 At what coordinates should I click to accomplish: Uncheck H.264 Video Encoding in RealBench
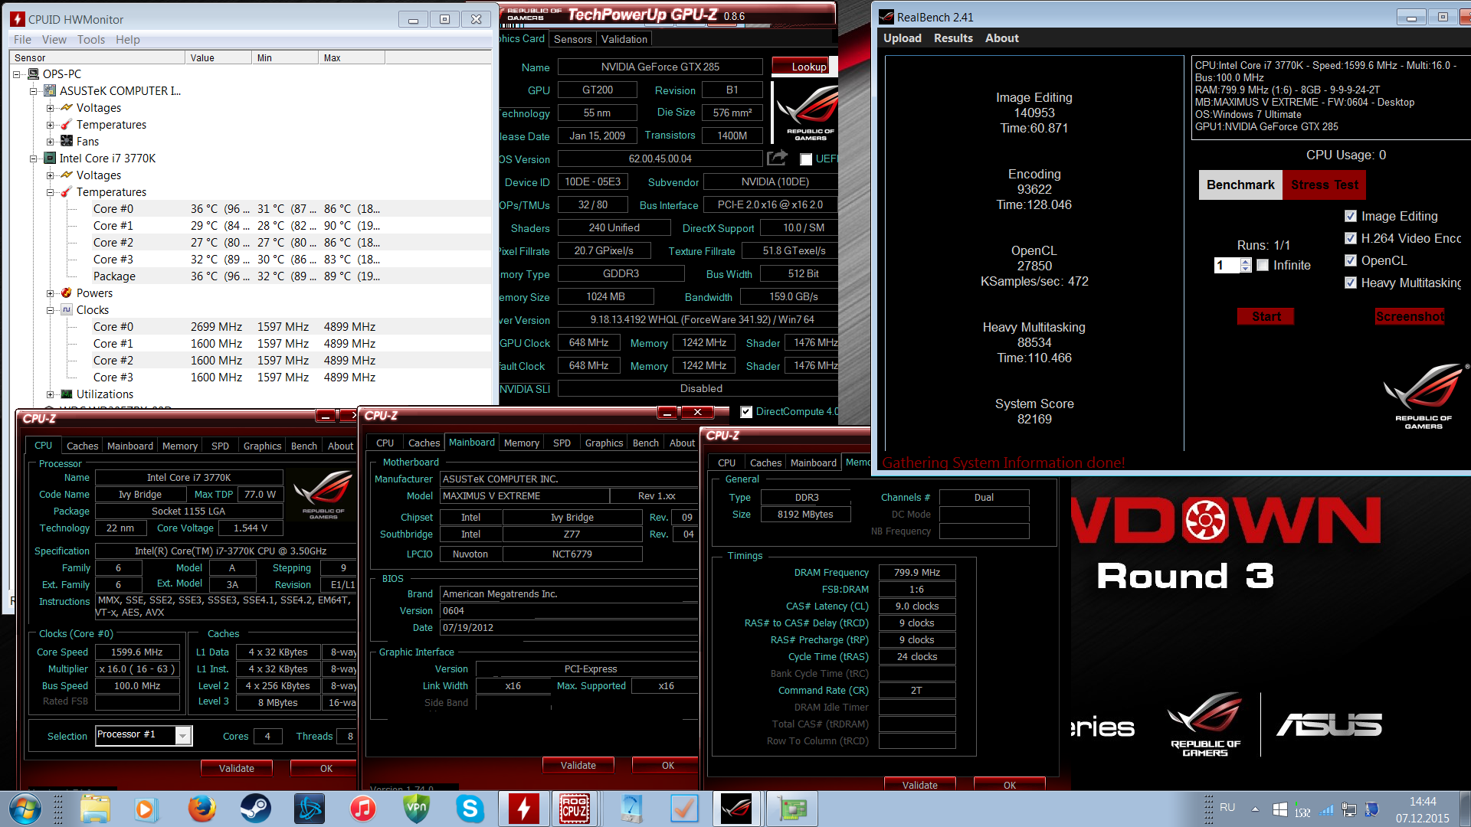click(x=1351, y=238)
